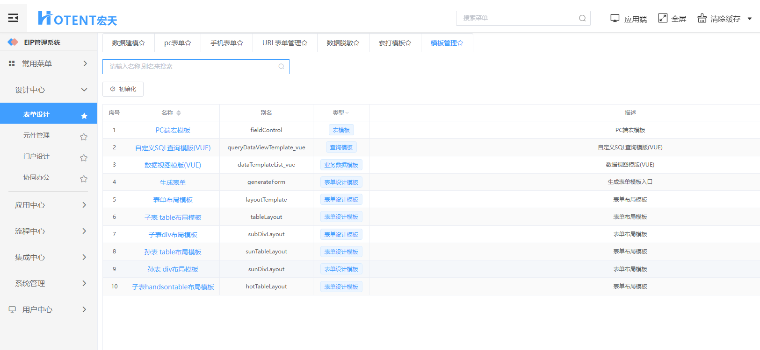This screenshot has width=760, height=350.
Task: Open the 应用端 monitor icon
Action: 615,18
